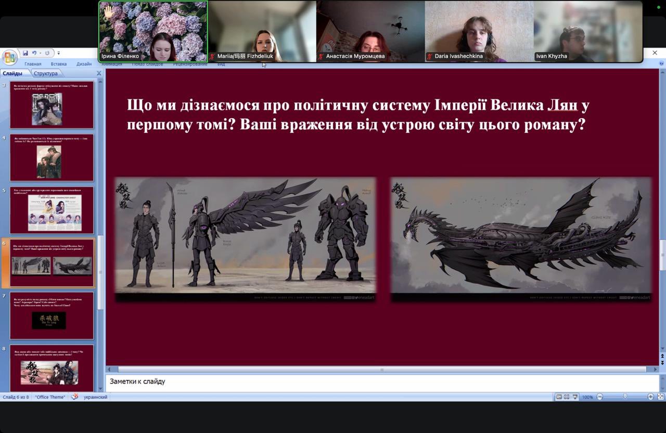Click the 100% zoom level button
Viewport: 666px width, 433px height.
click(587, 397)
